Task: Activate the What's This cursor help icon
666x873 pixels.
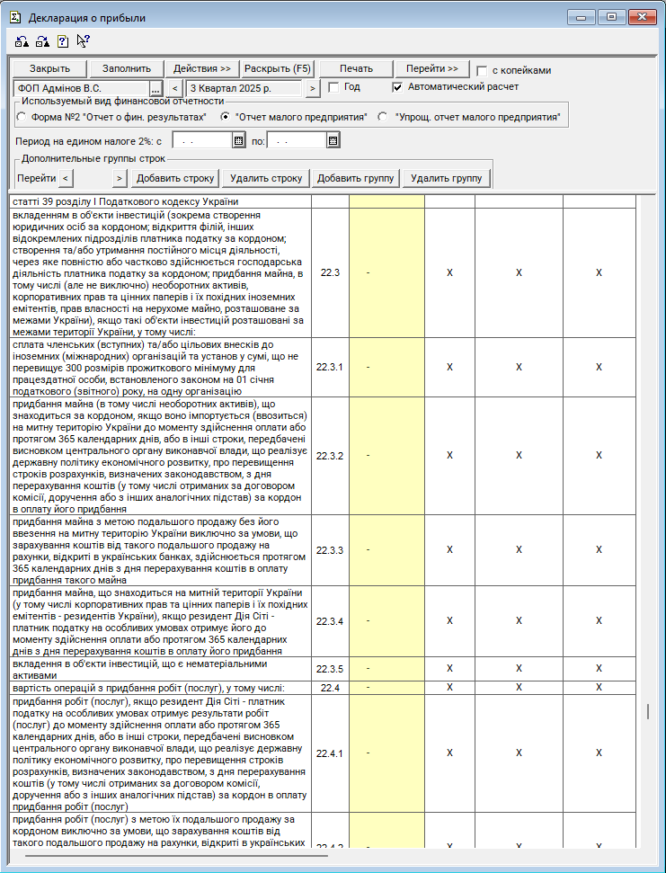Action: 83,40
